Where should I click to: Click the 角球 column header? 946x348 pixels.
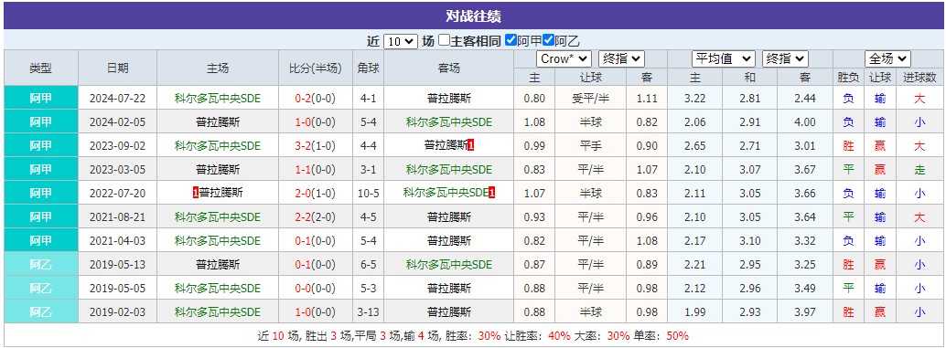pos(368,68)
